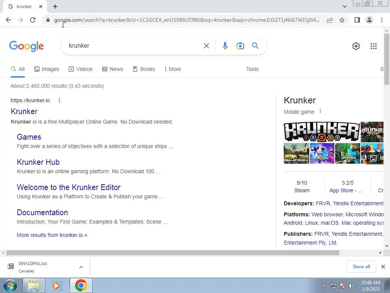The height and width of the screenshot is (293, 390).
Task: View the mobile-optimized UI thumbnail
Action: coord(296,153)
